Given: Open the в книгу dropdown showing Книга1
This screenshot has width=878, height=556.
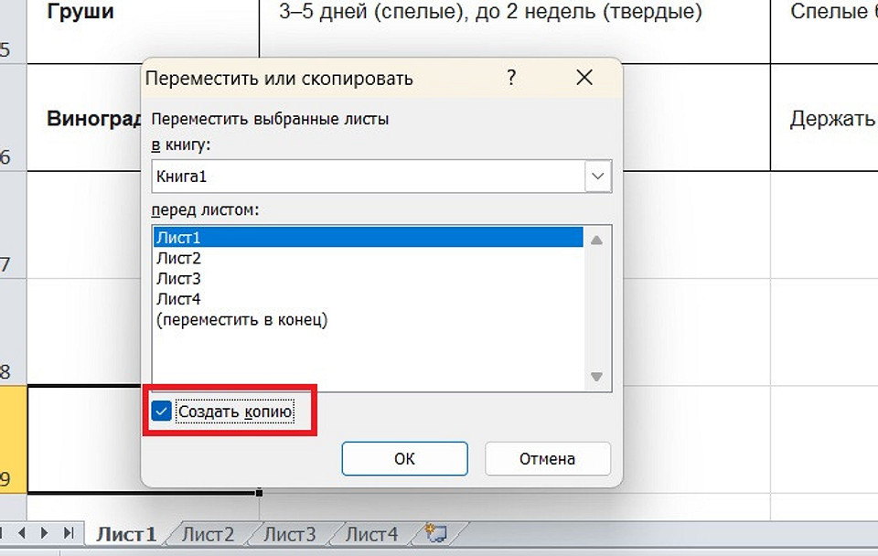Looking at the screenshot, I should click(x=597, y=176).
